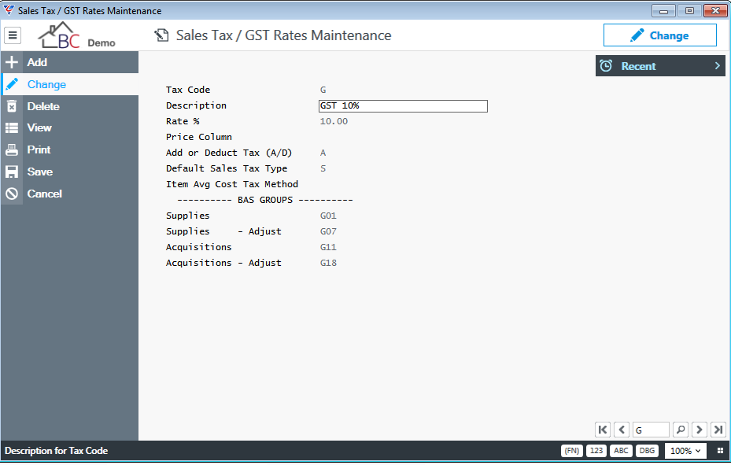
Task: Toggle the DBG indicator in status bar
Action: 647,451
